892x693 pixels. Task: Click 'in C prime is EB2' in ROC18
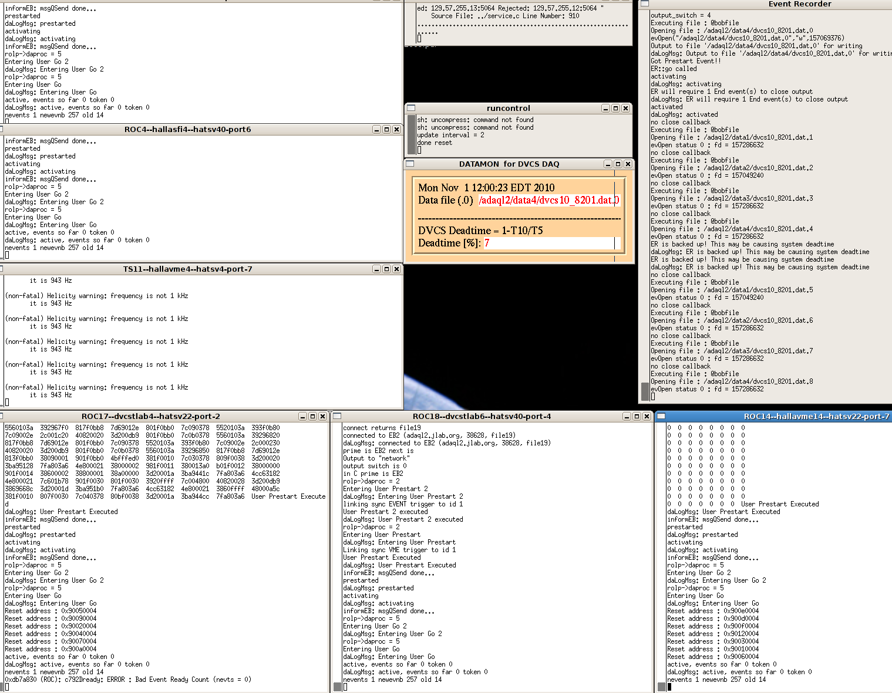pos(373,474)
